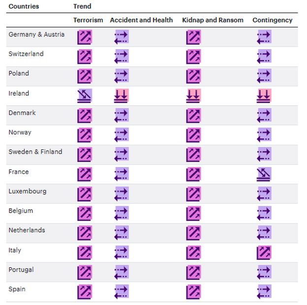Click Ireland Accident and Health down-arrows icon
This screenshot has height=305, width=307.
pyautogui.click(x=121, y=96)
